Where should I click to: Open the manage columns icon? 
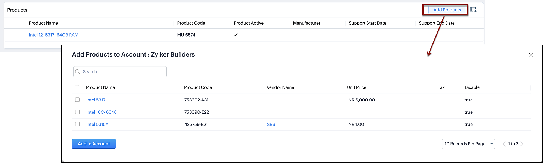pos(473,10)
